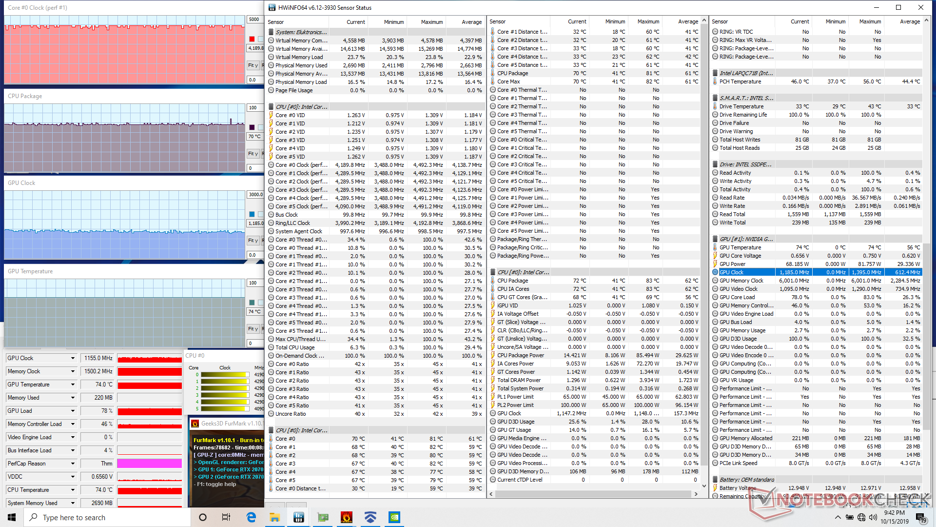Open the PerfCap Reason dropdown
Image resolution: width=936 pixels, height=527 pixels.
[73, 464]
